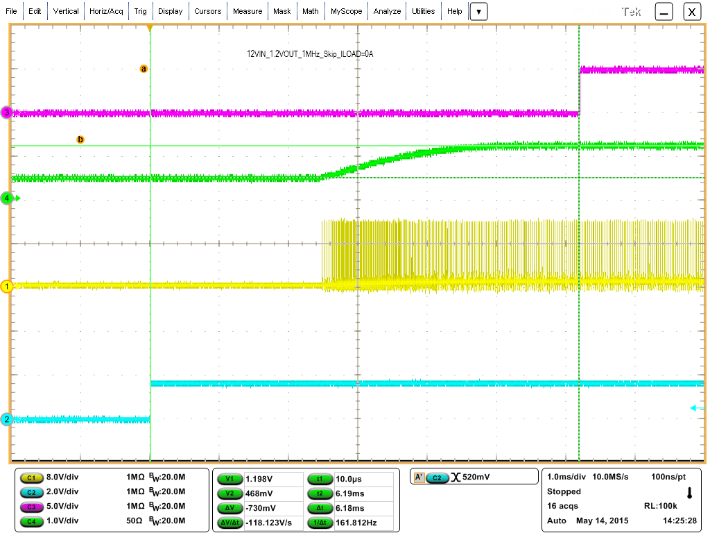Click the C2 channel badge showing 2.0V/div
Screen dimensions: 710x533
coord(31,491)
